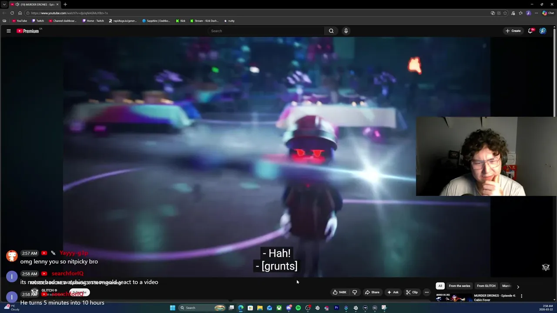557x313 pixels.
Task: Go back with browser back arrow
Action: coord(4,13)
